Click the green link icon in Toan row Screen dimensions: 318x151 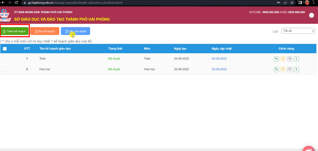coord(276,59)
